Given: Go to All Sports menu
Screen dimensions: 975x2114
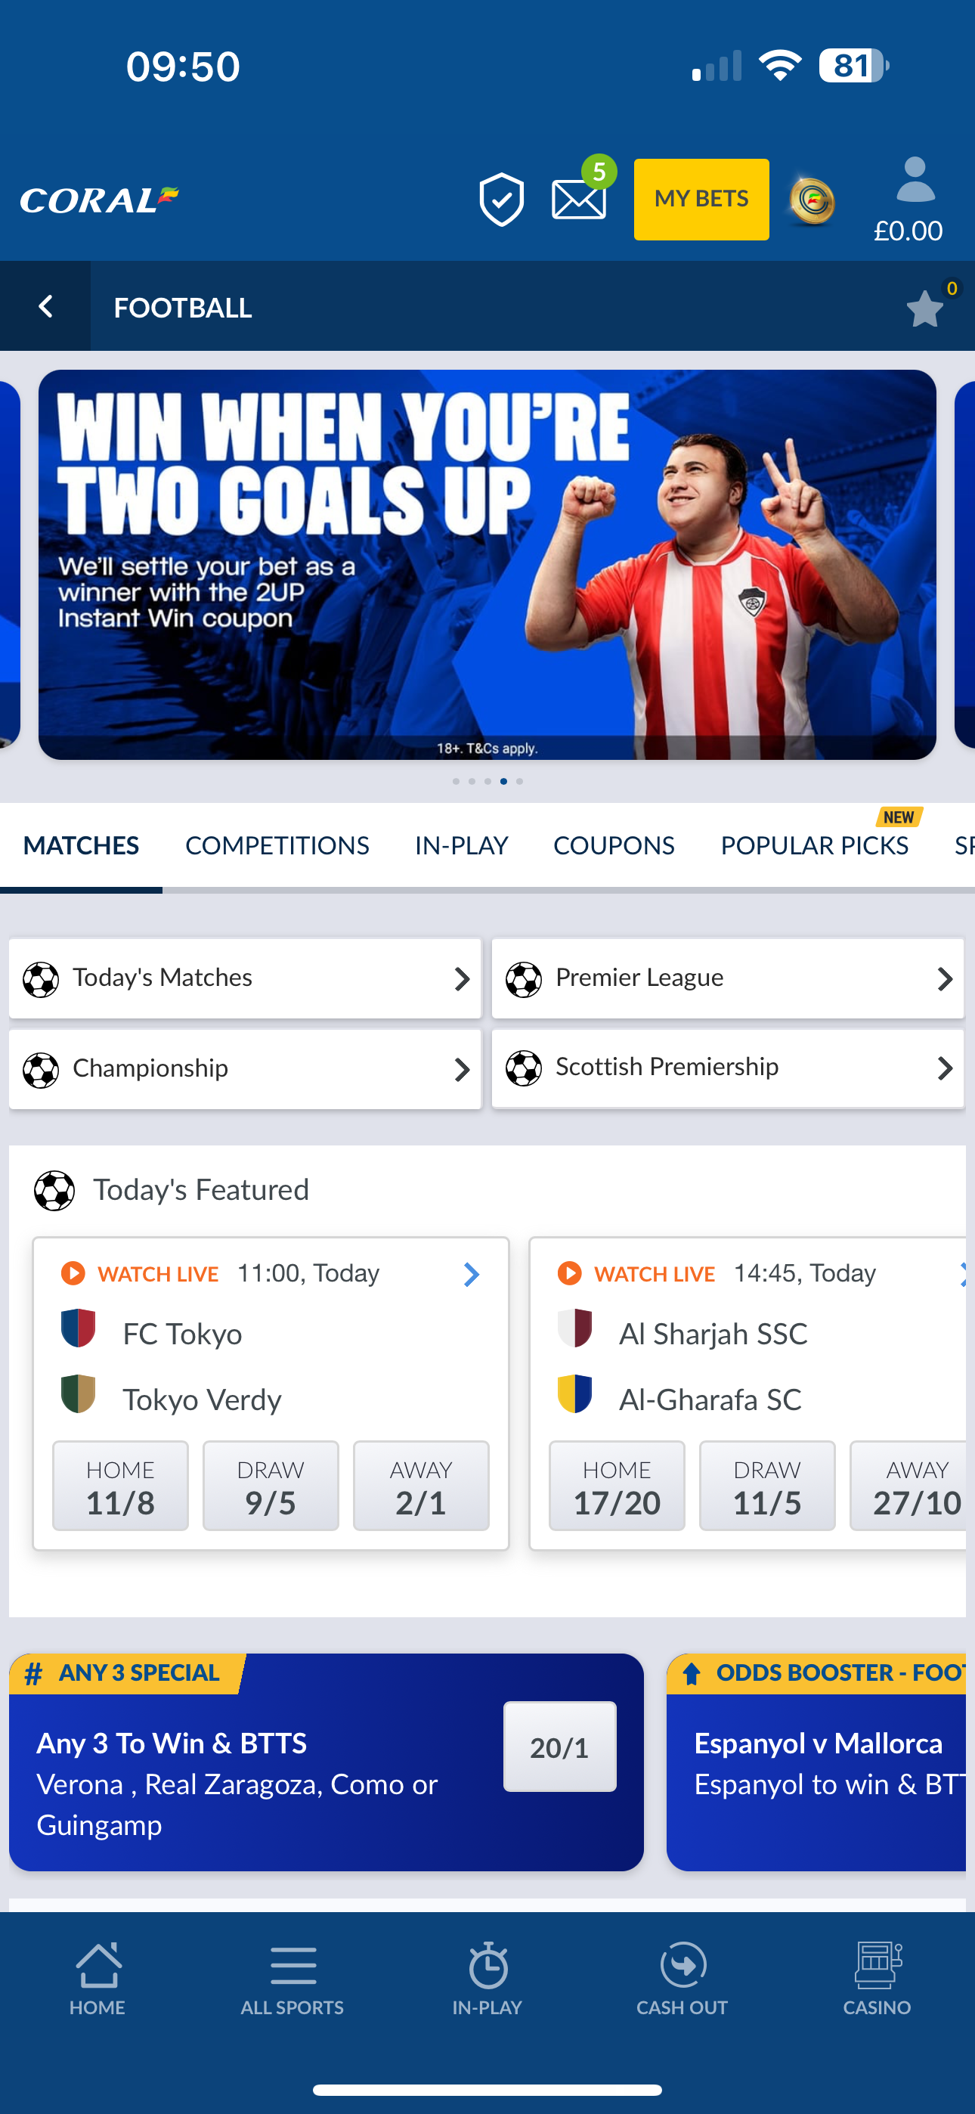Looking at the screenshot, I should click(x=292, y=1979).
